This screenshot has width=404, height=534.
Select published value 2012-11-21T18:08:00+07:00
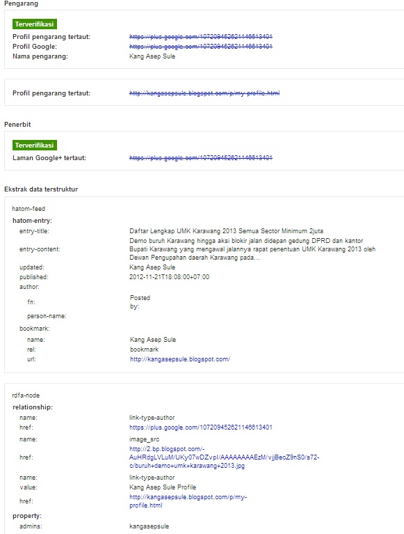170,277
